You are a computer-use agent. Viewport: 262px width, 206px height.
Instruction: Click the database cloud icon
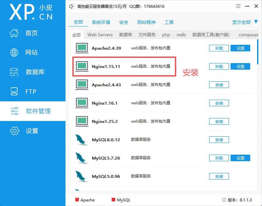point(14,72)
